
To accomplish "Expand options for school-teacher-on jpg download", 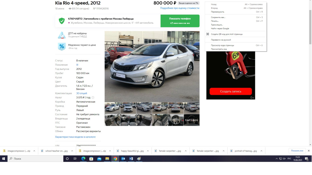I will [72, 151].
